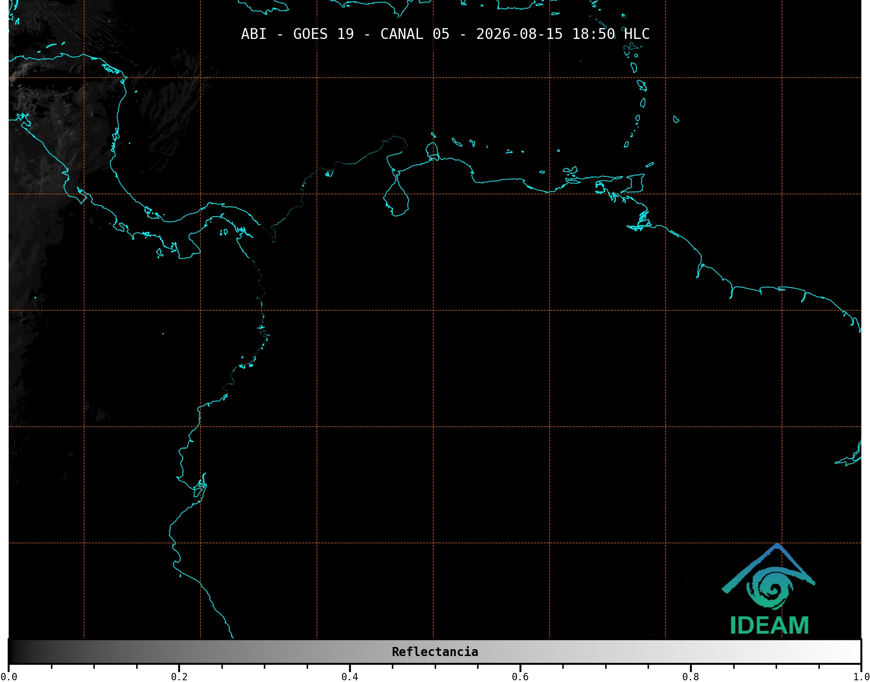Click the 0.6 tick label on the colorbar
This screenshot has width=870, height=682.
pos(520,677)
